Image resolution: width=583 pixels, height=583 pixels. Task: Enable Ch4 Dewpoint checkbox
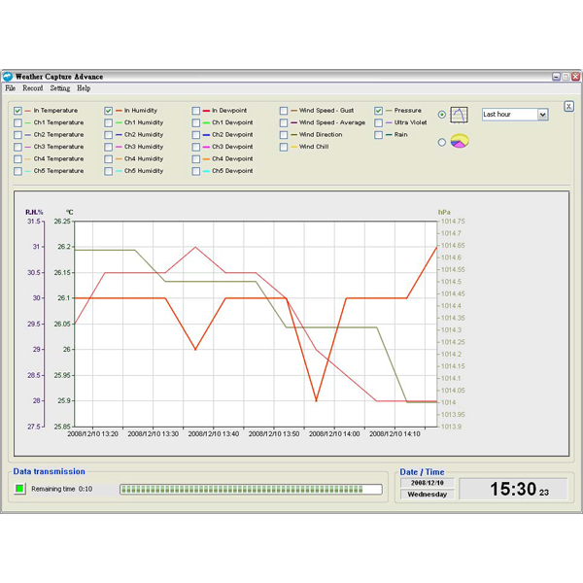[196, 159]
